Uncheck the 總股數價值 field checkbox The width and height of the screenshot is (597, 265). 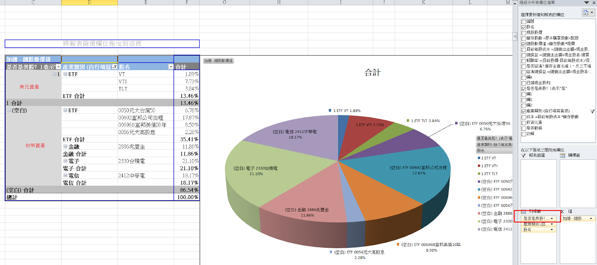523,44
